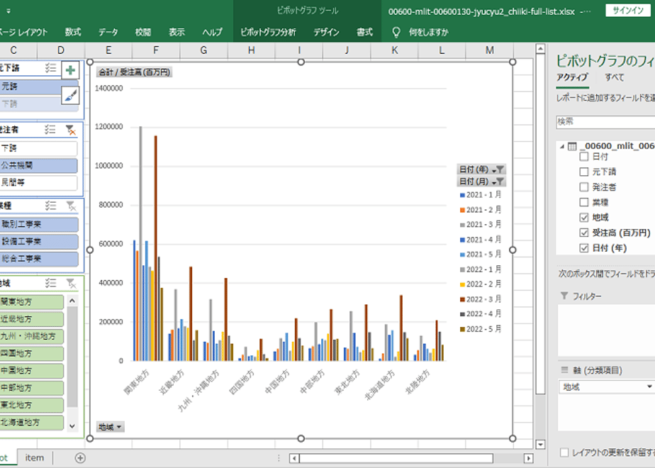The height and width of the screenshot is (468, 655).
Task: Switch to the デザイン ribbon tab
Action: click(x=326, y=32)
